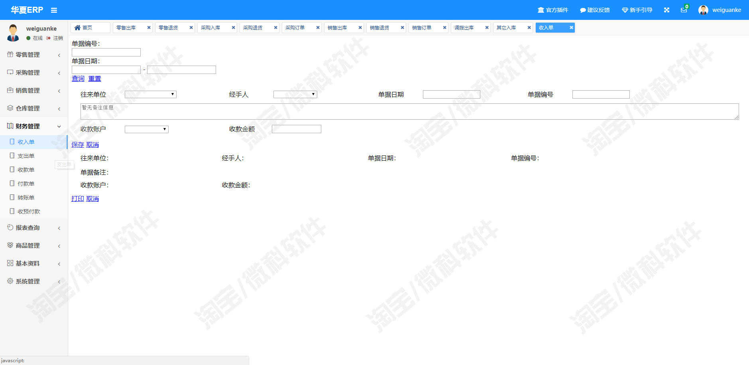
Task: Expand 商品管理 menu
Action: pos(34,246)
